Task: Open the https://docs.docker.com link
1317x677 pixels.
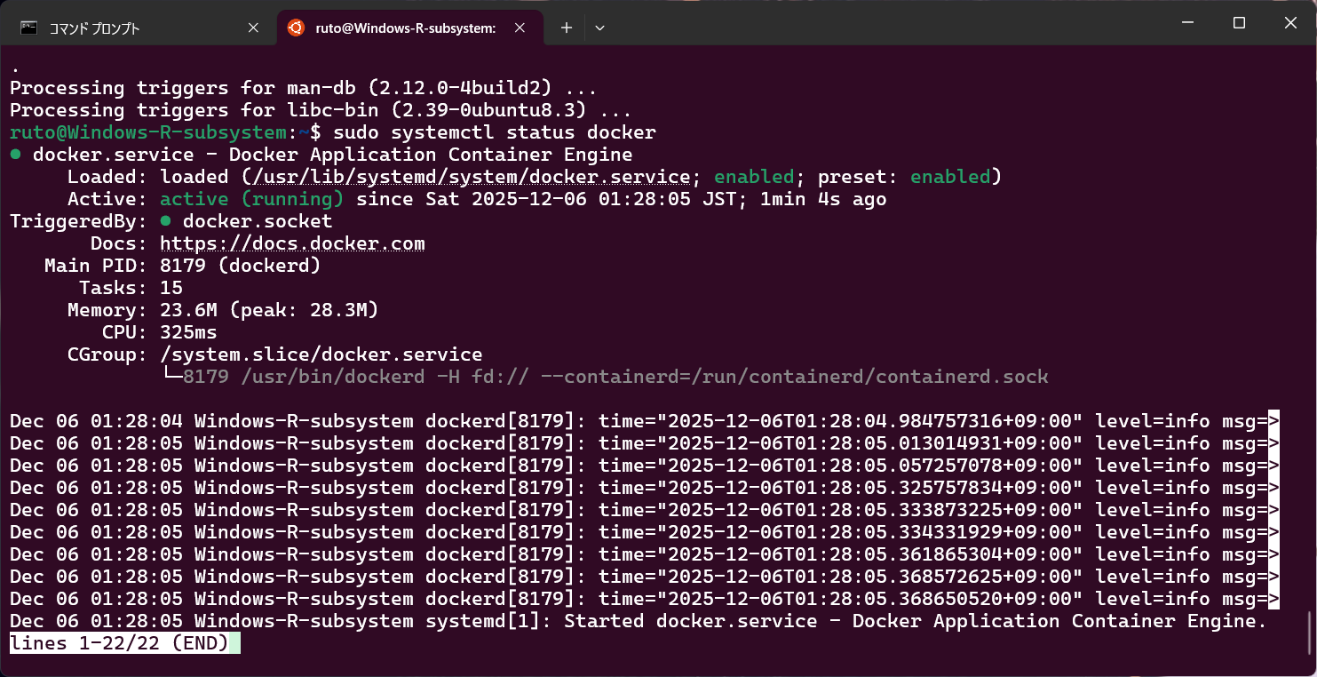Action: pos(292,243)
